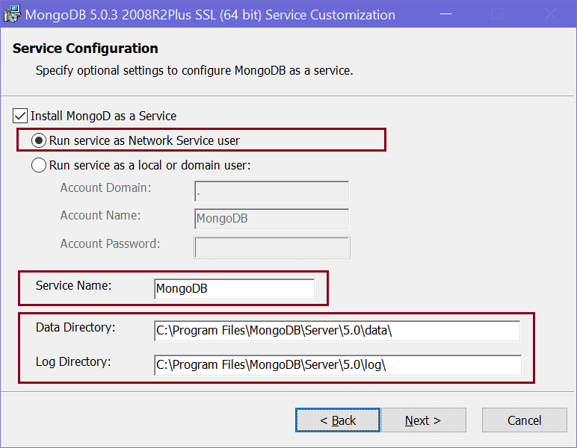Click the Account Domain text box
This screenshot has height=448, width=577.
271,192
